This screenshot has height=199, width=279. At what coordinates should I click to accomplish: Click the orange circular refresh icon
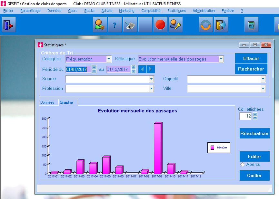pos(206,25)
